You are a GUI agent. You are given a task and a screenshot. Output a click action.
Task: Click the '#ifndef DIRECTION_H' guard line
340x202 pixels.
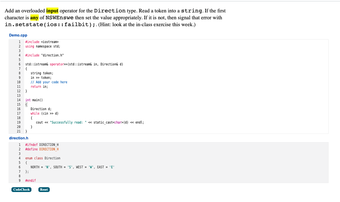click(42, 145)
